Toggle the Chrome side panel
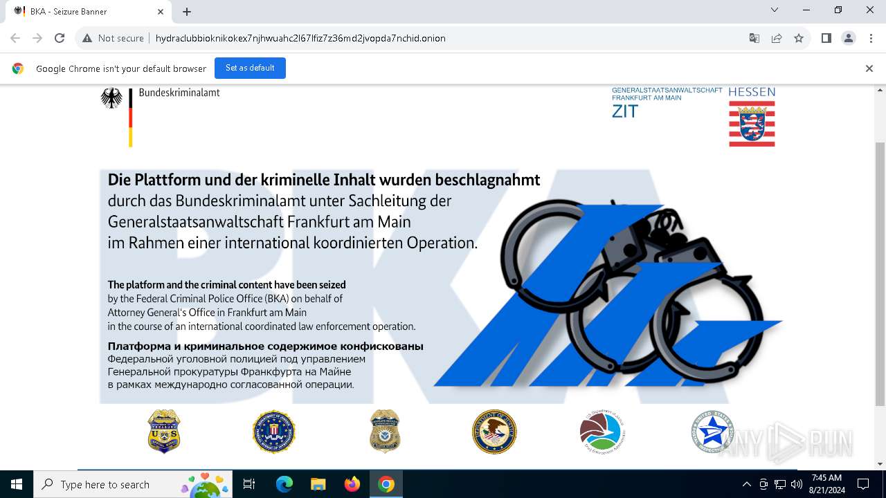 (x=826, y=38)
